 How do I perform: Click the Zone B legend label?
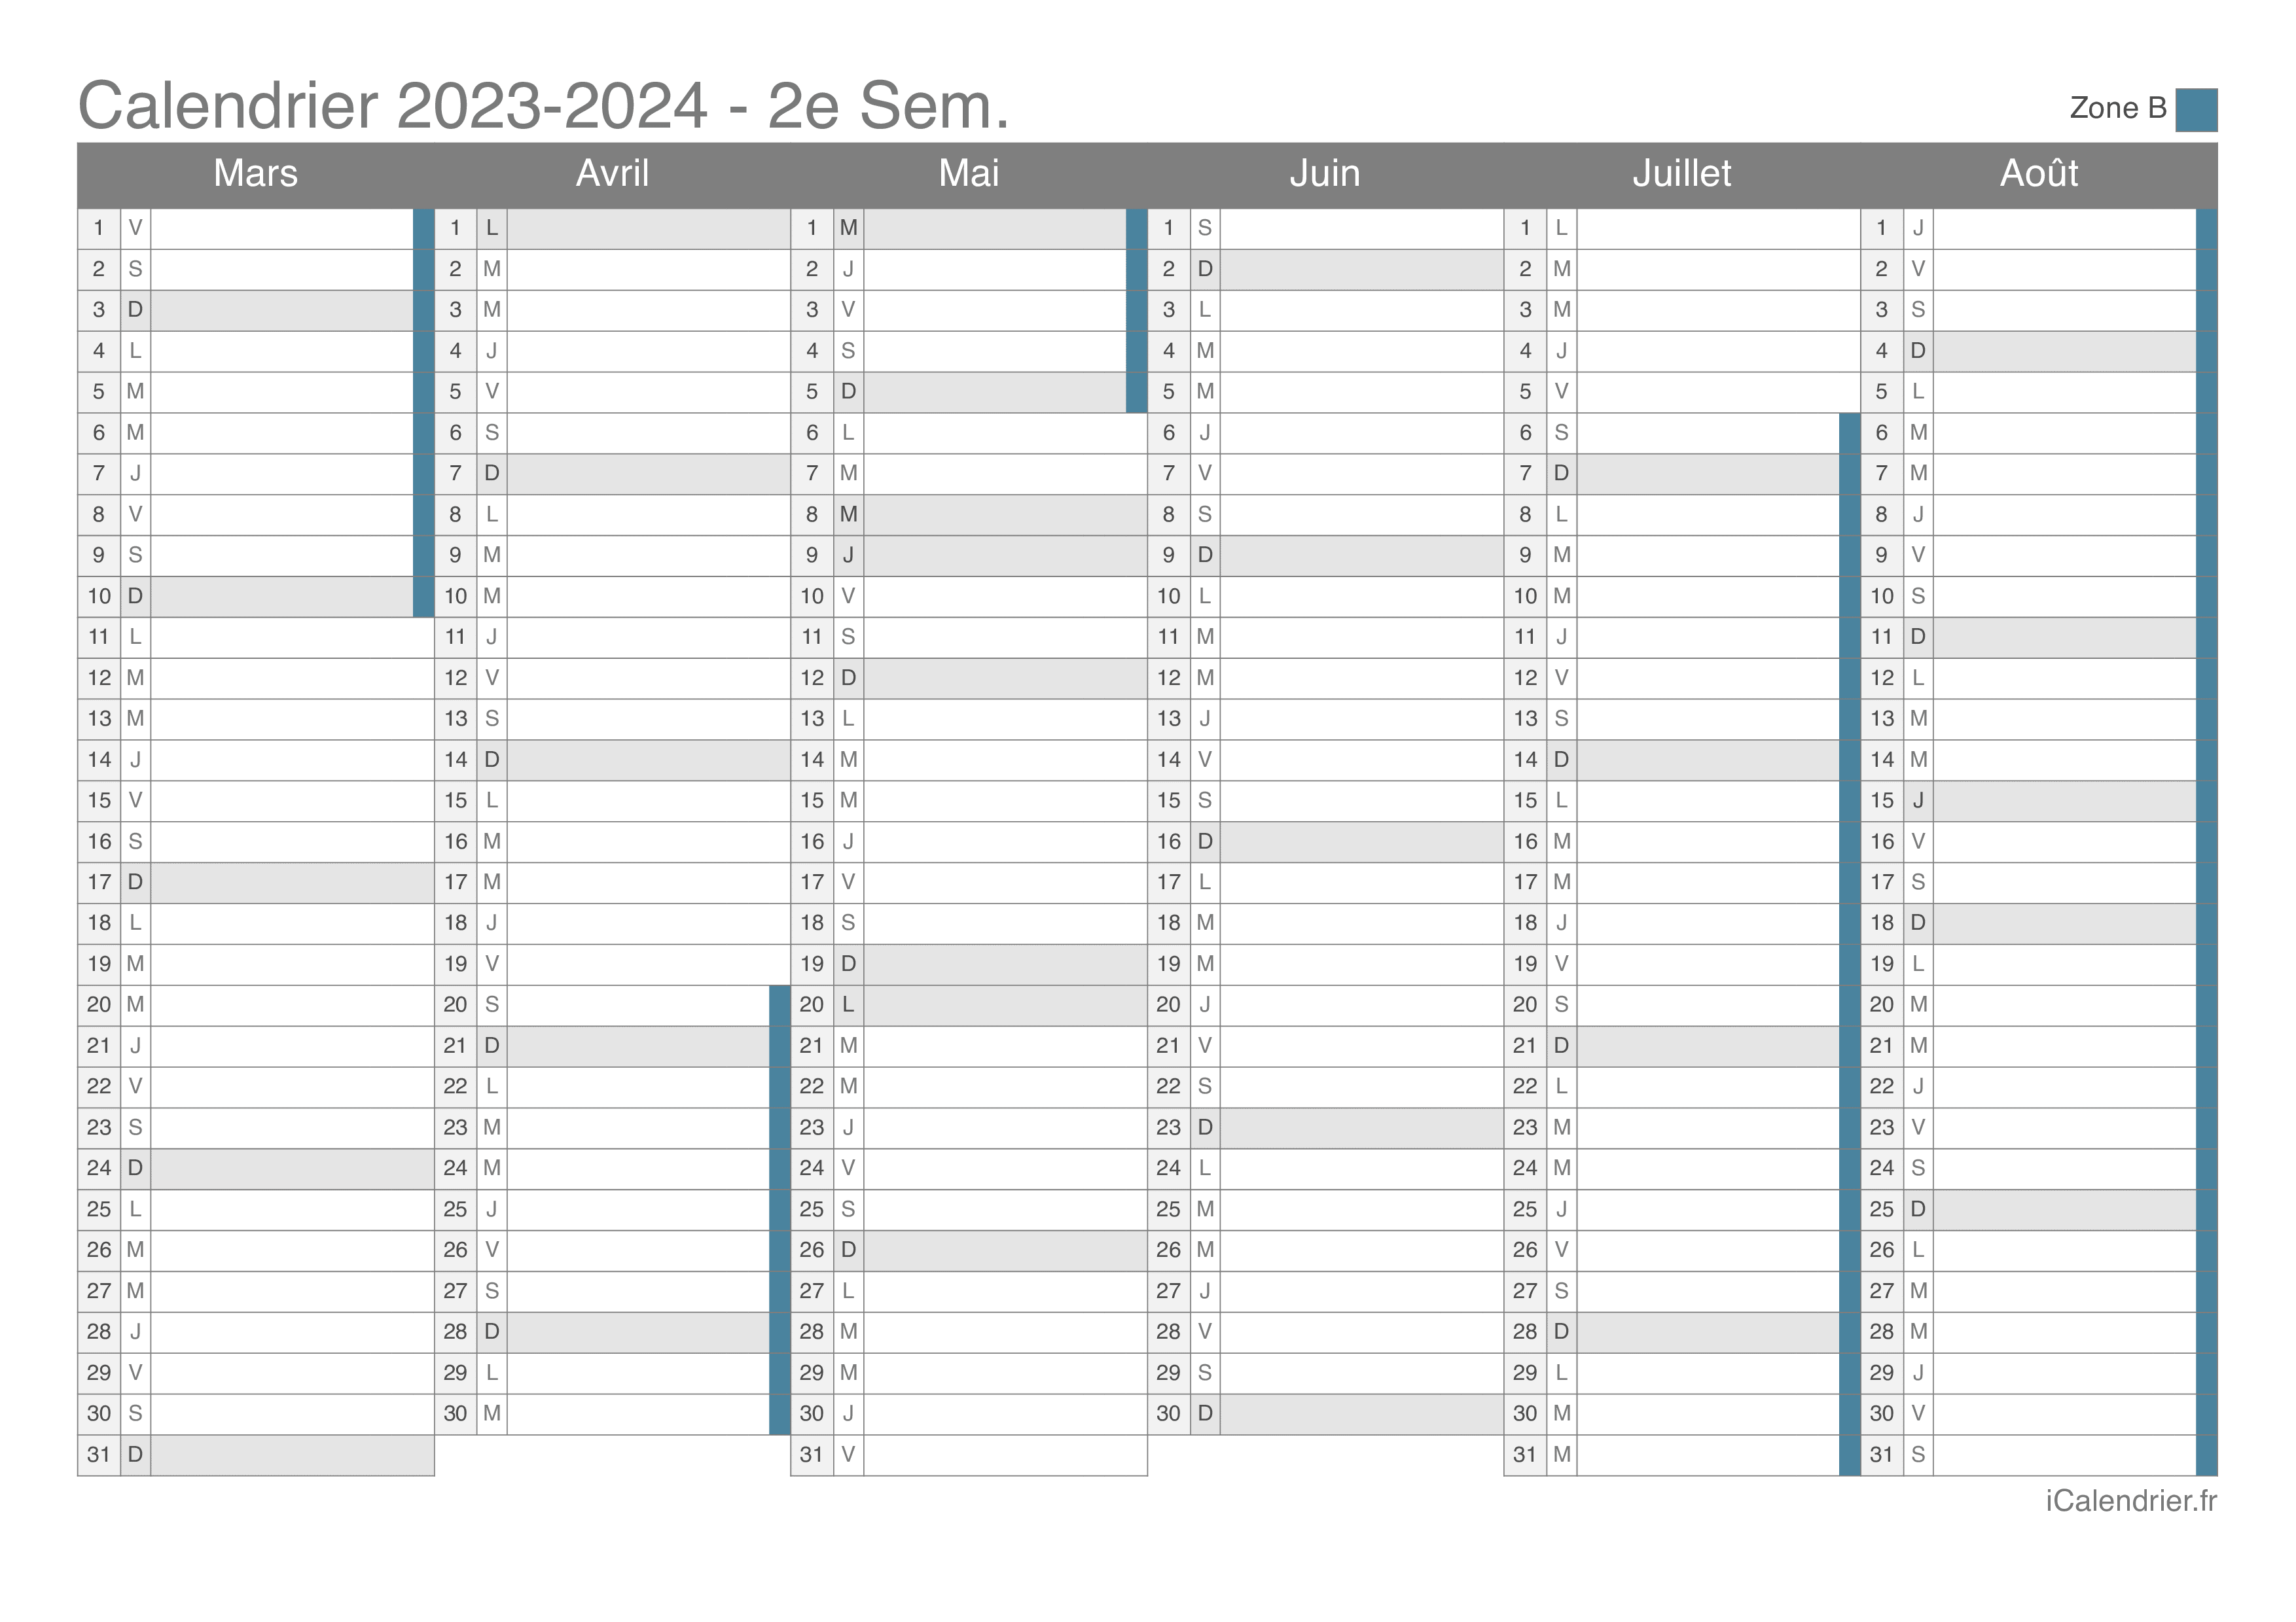click(x=2118, y=108)
